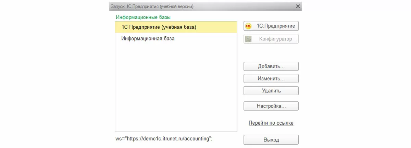The width and height of the screenshot is (411, 148).
Task: Launch with the 1С:Предприятие button
Action: coord(271,26)
